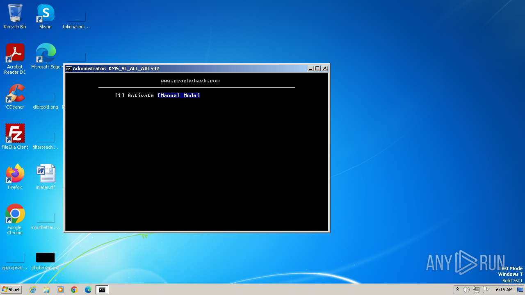525x295 pixels.
Task: Open the network tray icon
Action: [476, 290]
